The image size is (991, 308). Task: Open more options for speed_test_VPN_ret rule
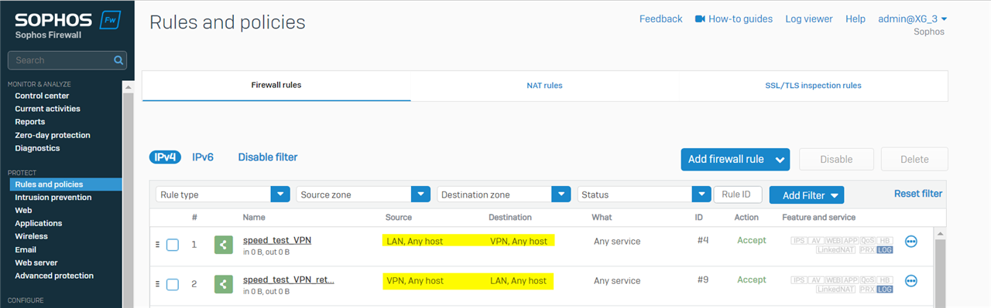click(911, 281)
